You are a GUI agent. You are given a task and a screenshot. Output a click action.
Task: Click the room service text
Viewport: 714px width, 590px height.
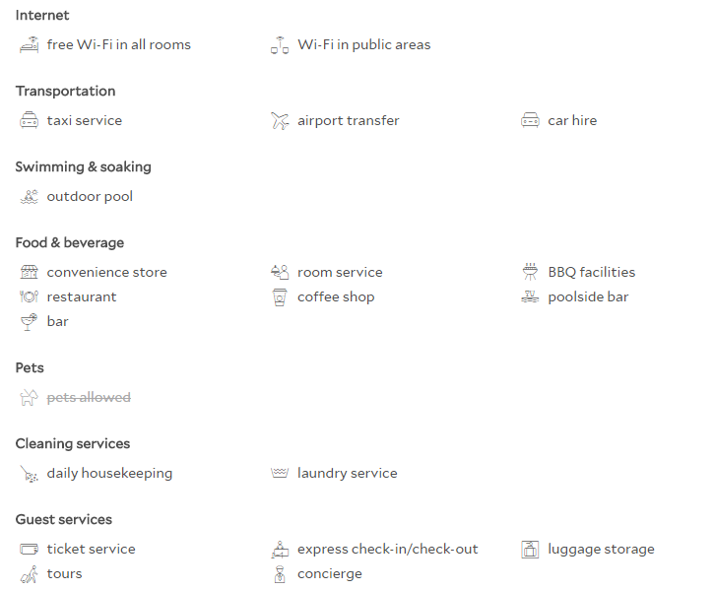[340, 273]
